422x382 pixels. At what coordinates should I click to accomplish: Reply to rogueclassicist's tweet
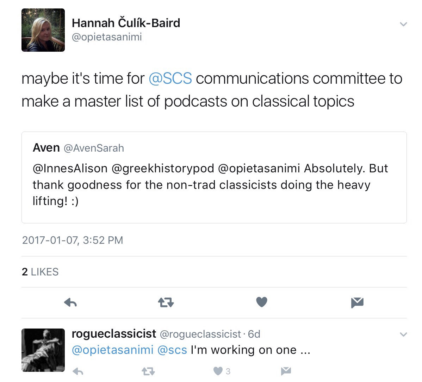(78, 371)
